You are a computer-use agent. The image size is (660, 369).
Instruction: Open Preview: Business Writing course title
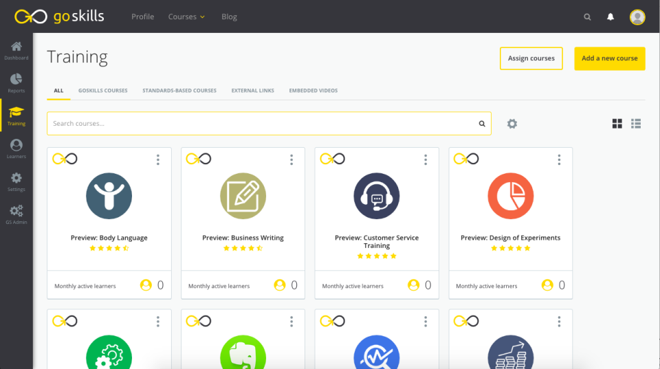point(243,238)
